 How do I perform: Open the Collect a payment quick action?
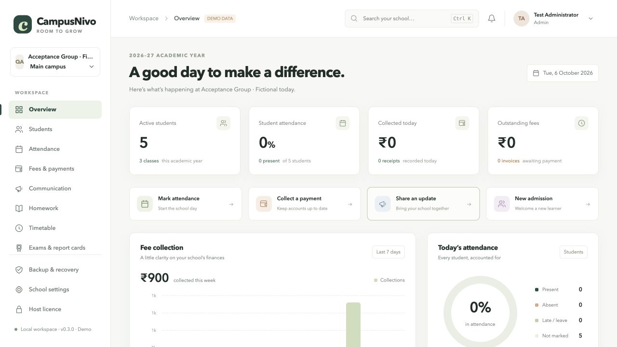click(304, 204)
